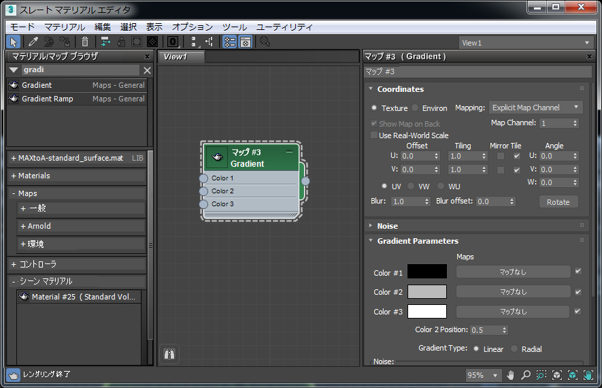
Task: Switch to the View1 tab
Action: click(181, 56)
